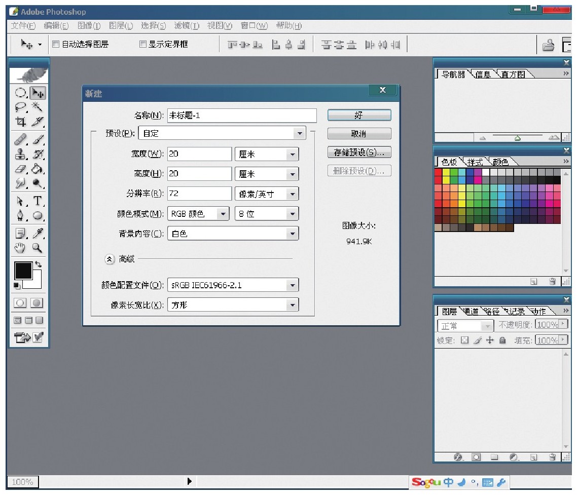Click the background color swatch in toolbox
The height and width of the screenshot is (498, 577).
(x=37, y=283)
